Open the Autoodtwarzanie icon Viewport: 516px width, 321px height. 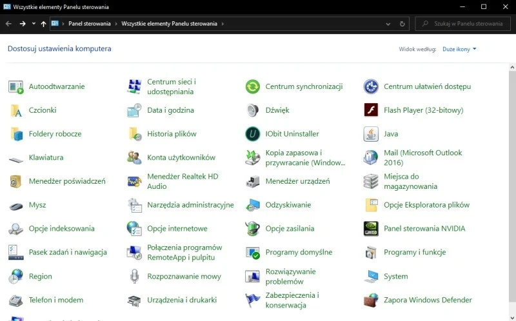(15, 87)
